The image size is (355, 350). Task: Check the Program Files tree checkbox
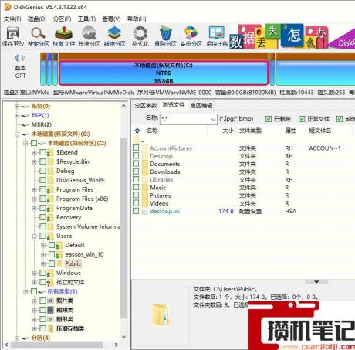[42, 189]
